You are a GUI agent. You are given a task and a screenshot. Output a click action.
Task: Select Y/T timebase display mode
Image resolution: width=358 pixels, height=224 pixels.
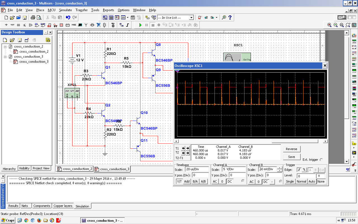[x=179, y=181]
